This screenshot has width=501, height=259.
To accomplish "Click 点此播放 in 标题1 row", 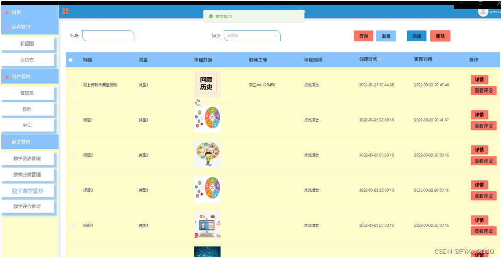I will tap(312, 120).
